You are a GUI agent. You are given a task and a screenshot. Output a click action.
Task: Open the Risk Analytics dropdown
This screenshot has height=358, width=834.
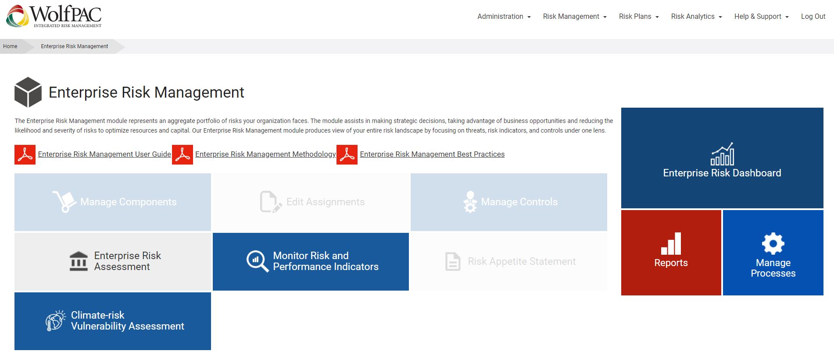tap(696, 17)
